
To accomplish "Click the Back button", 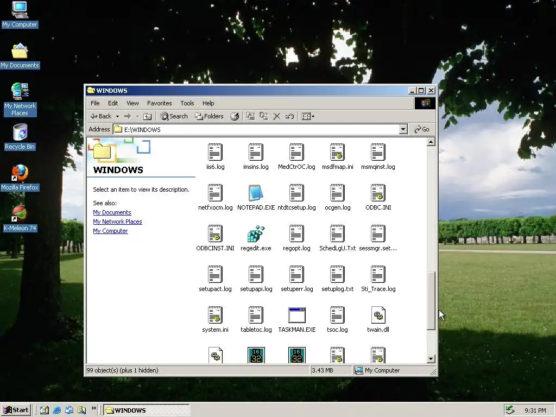I will [101, 116].
